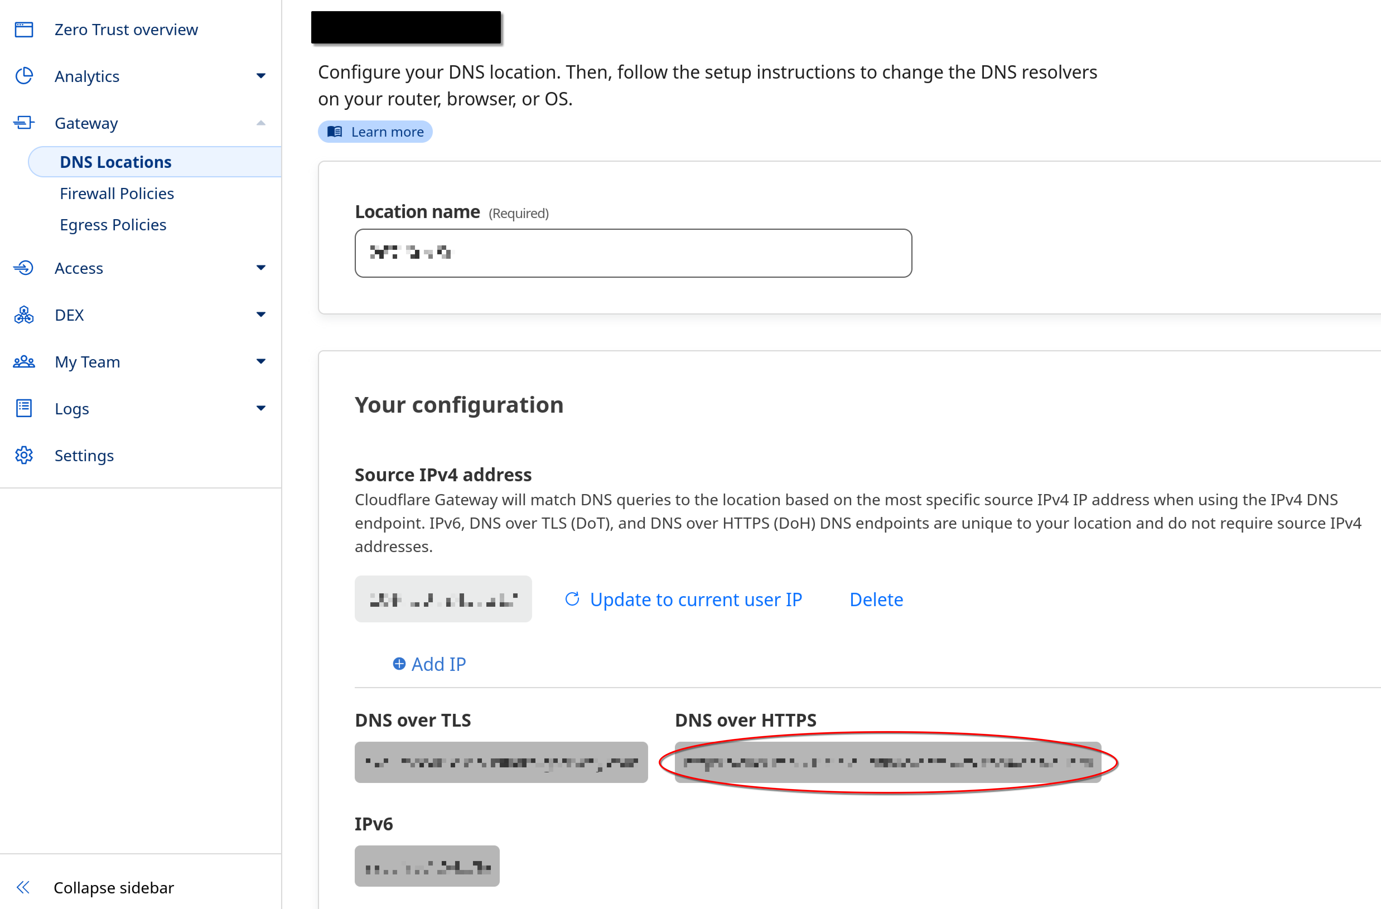The height and width of the screenshot is (909, 1381).
Task: Click the My Team people icon
Action: coord(24,361)
